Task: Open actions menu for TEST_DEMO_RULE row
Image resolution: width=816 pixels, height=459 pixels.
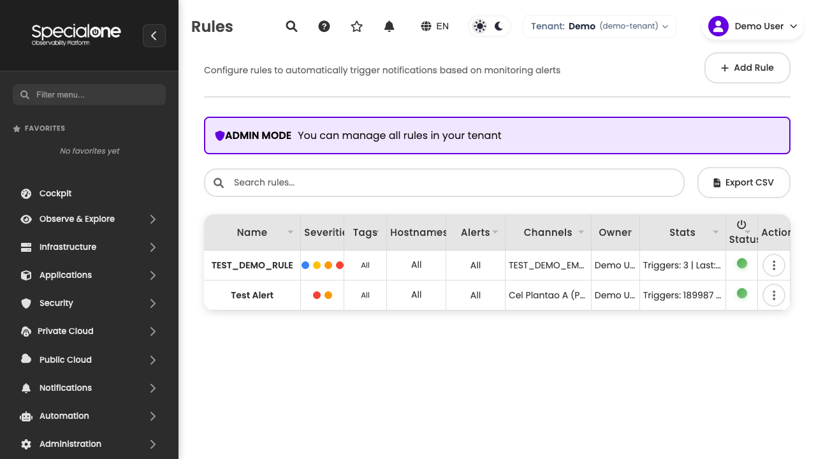Action: (774, 265)
